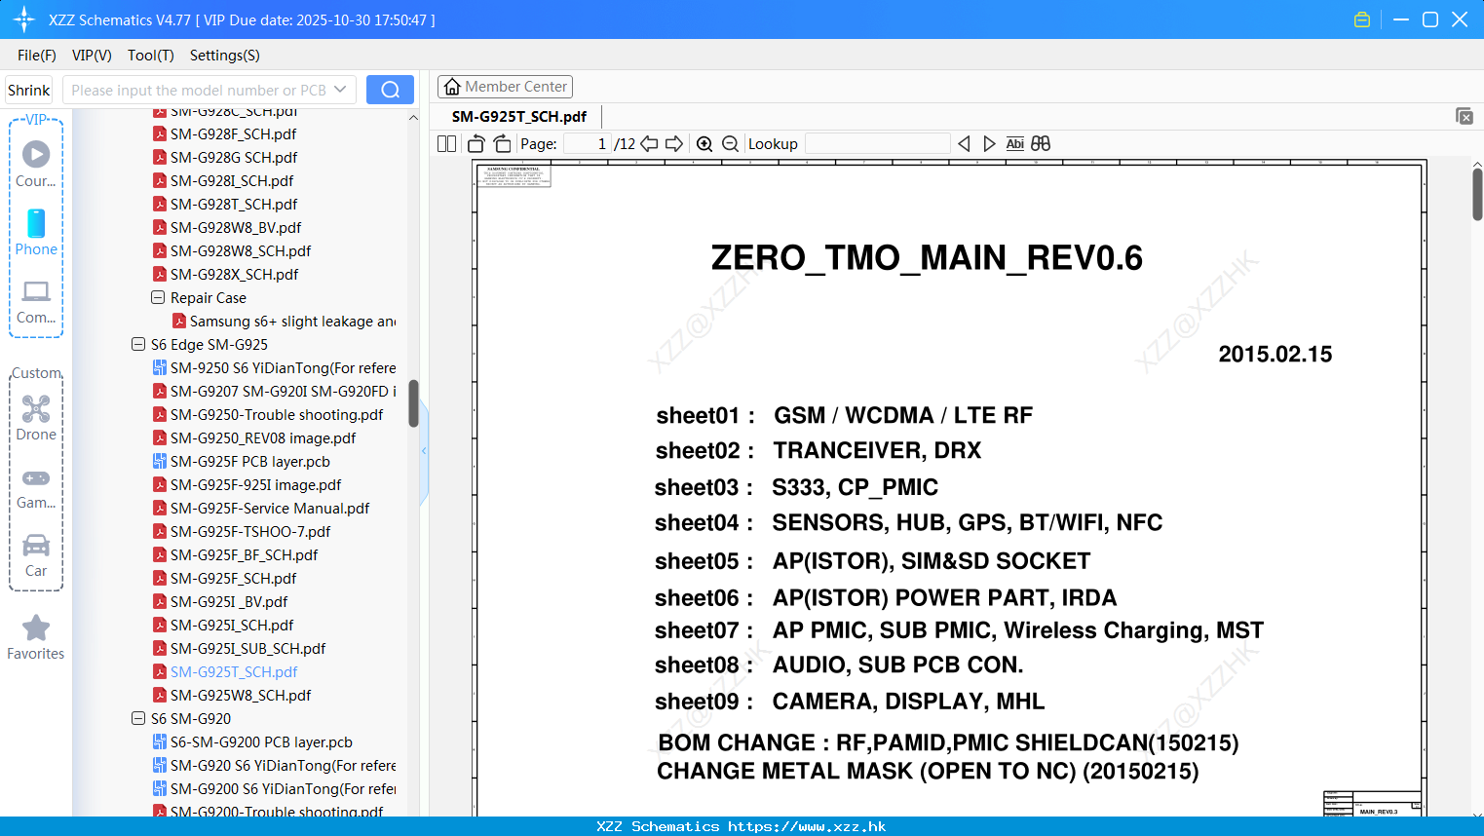Collapse the Repair Case folder
The width and height of the screenshot is (1484, 836).
coord(158,297)
